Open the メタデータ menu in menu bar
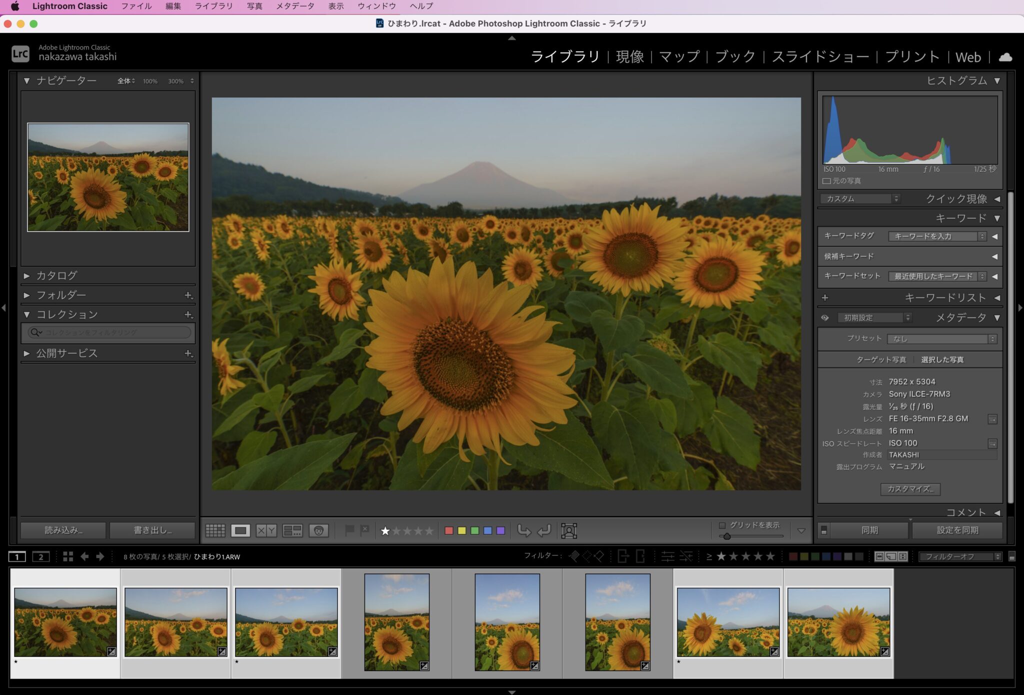The width and height of the screenshot is (1024, 695). (295, 6)
